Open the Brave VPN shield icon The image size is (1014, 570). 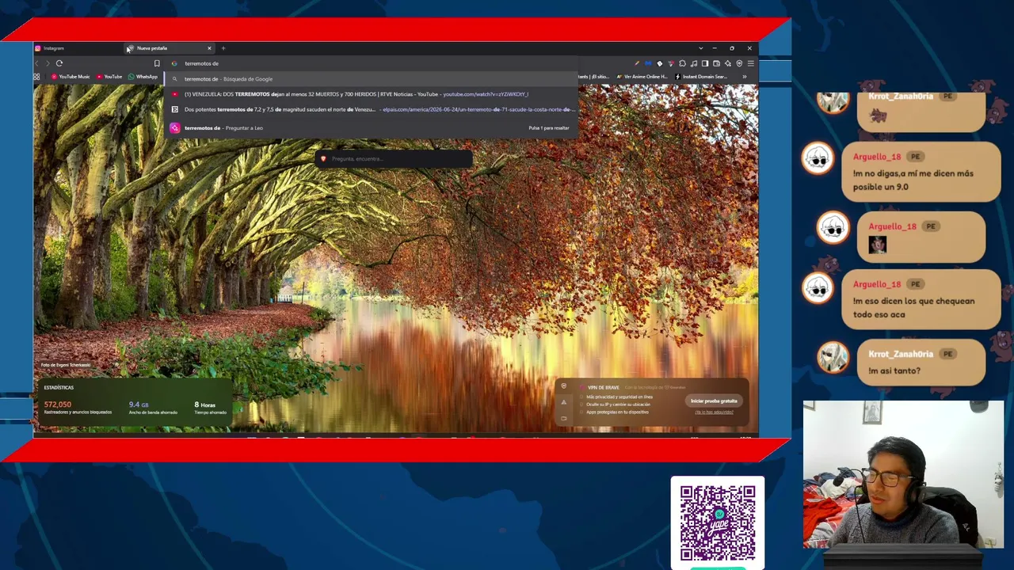pyautogui.click(x=739, y=63)
